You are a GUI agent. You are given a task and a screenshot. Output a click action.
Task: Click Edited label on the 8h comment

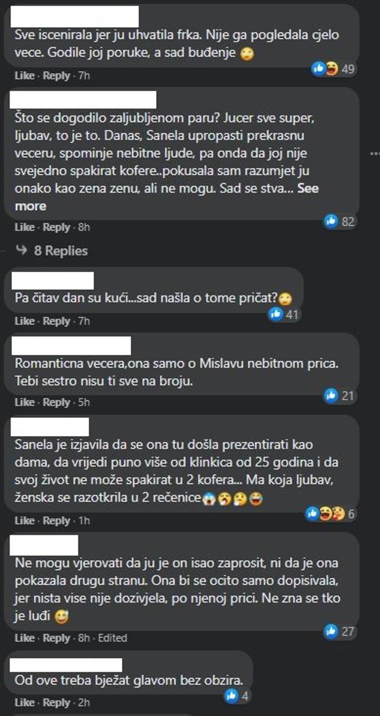tap(112, 638)
